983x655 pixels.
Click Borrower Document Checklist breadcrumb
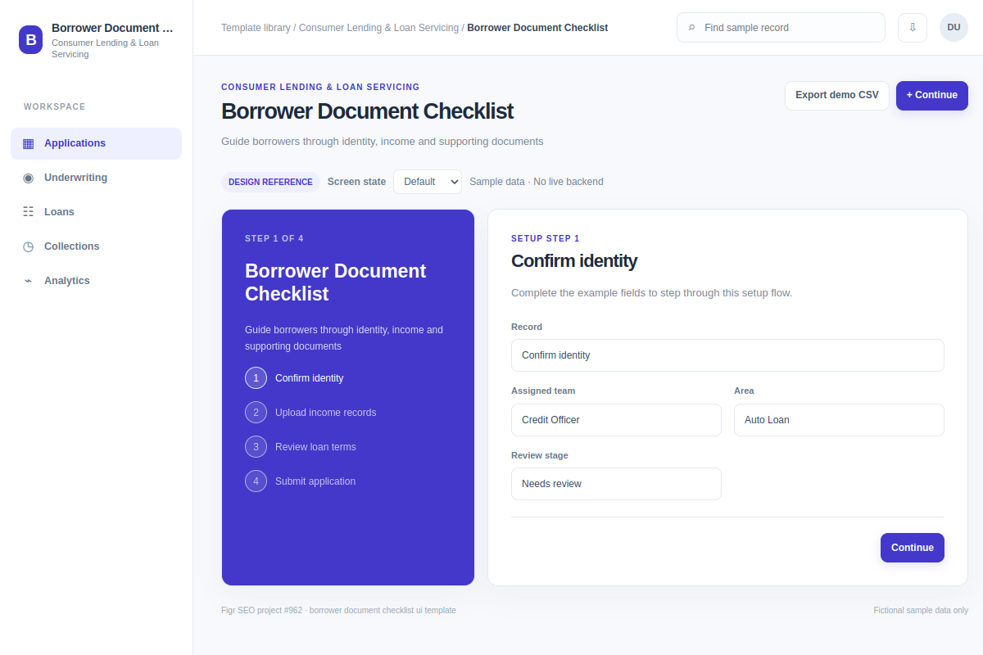click(x=537, y=28)
